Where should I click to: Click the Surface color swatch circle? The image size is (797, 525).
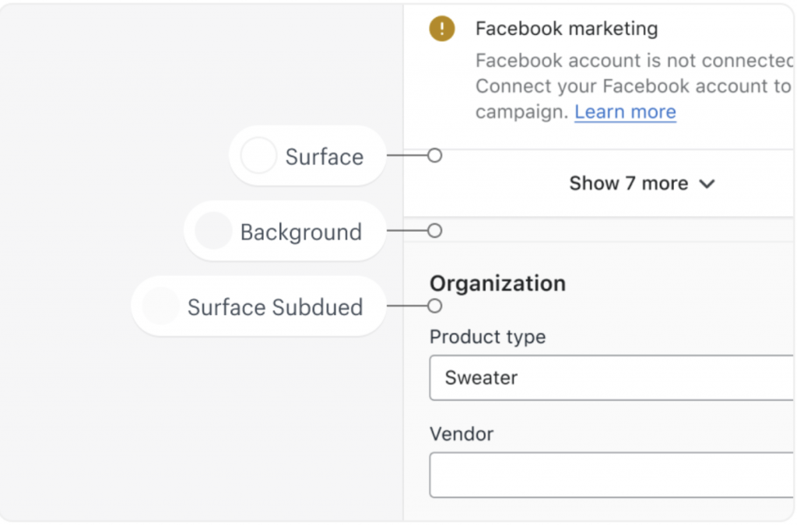click(x=258, y=156)
